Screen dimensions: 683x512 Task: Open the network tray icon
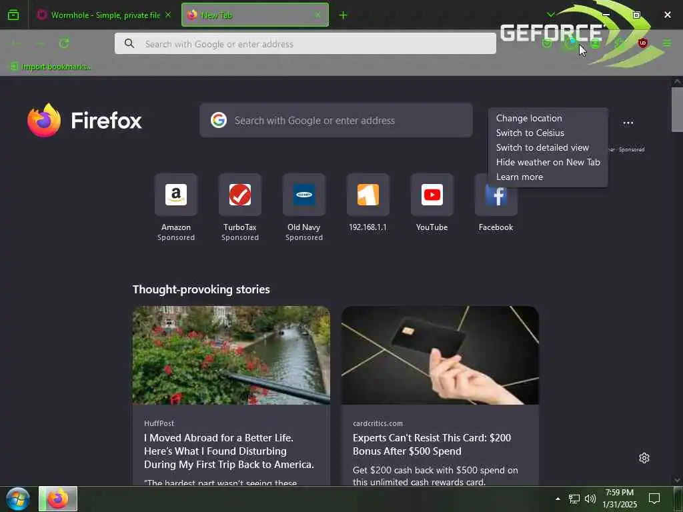574,499
